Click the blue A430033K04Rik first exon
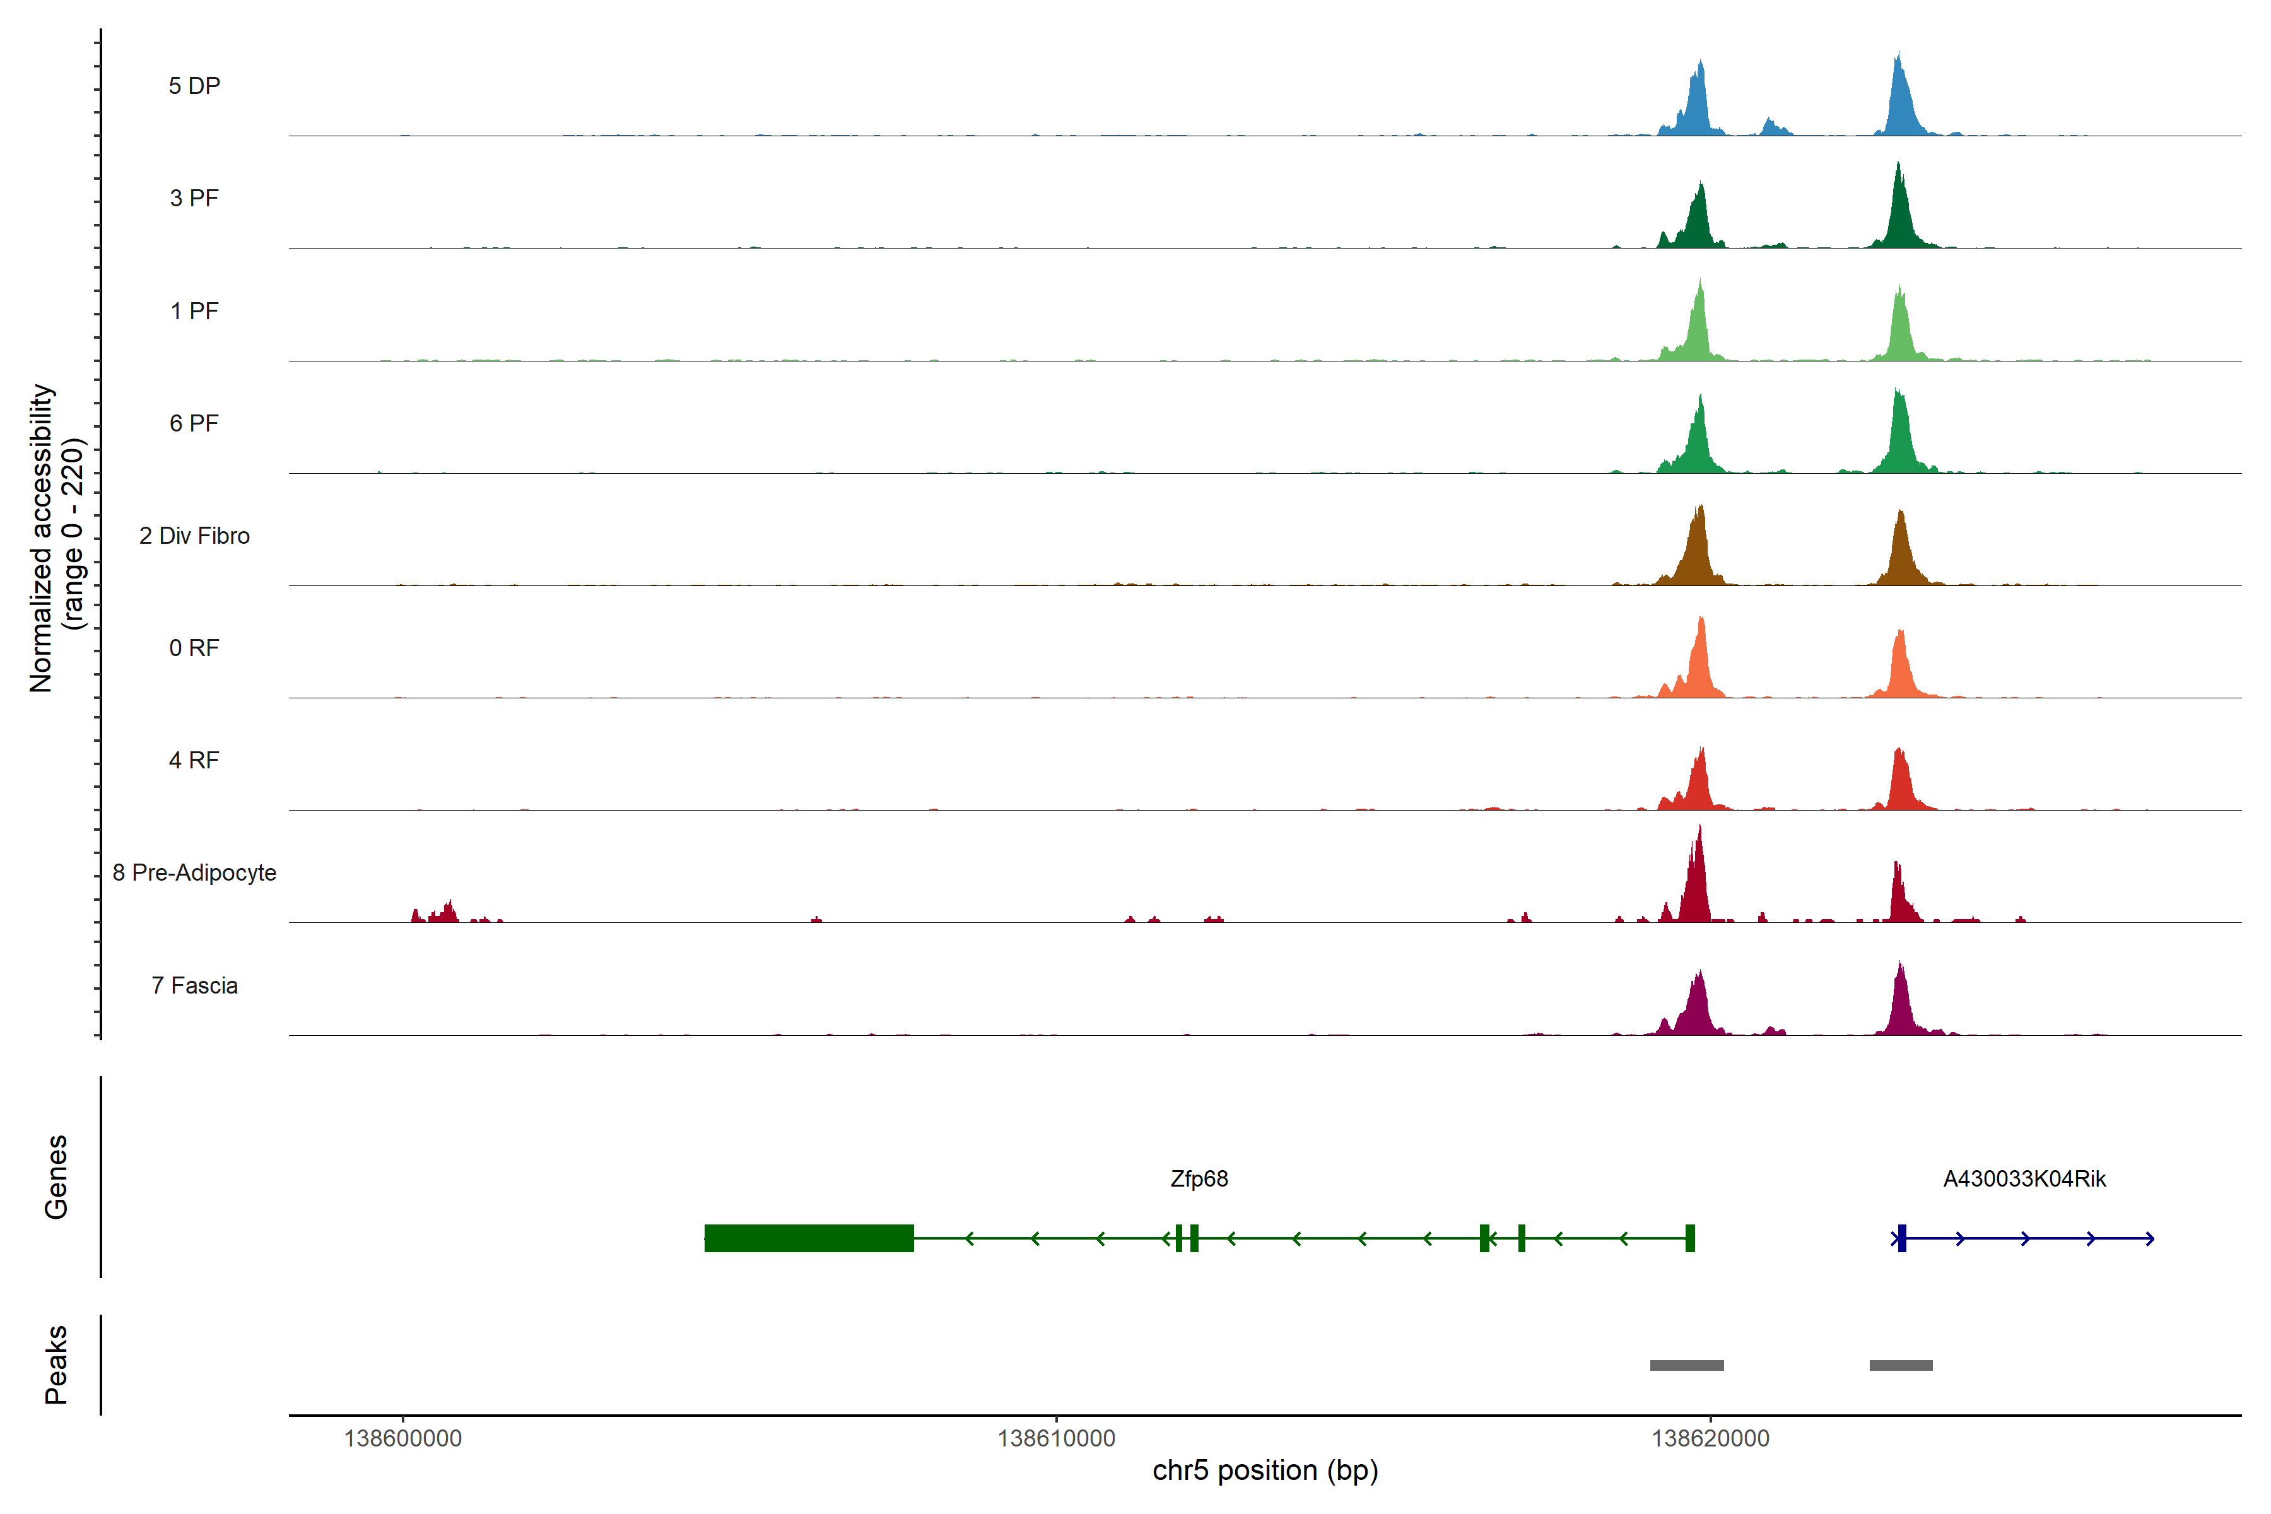The image size is (2271, 1514). click(x=1901, y=1238)
